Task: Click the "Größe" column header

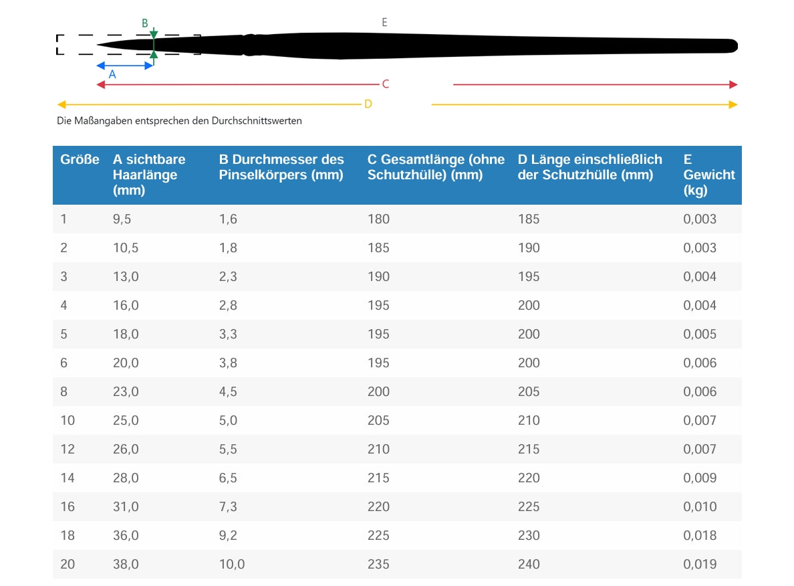Action: (x=80, y=160)
